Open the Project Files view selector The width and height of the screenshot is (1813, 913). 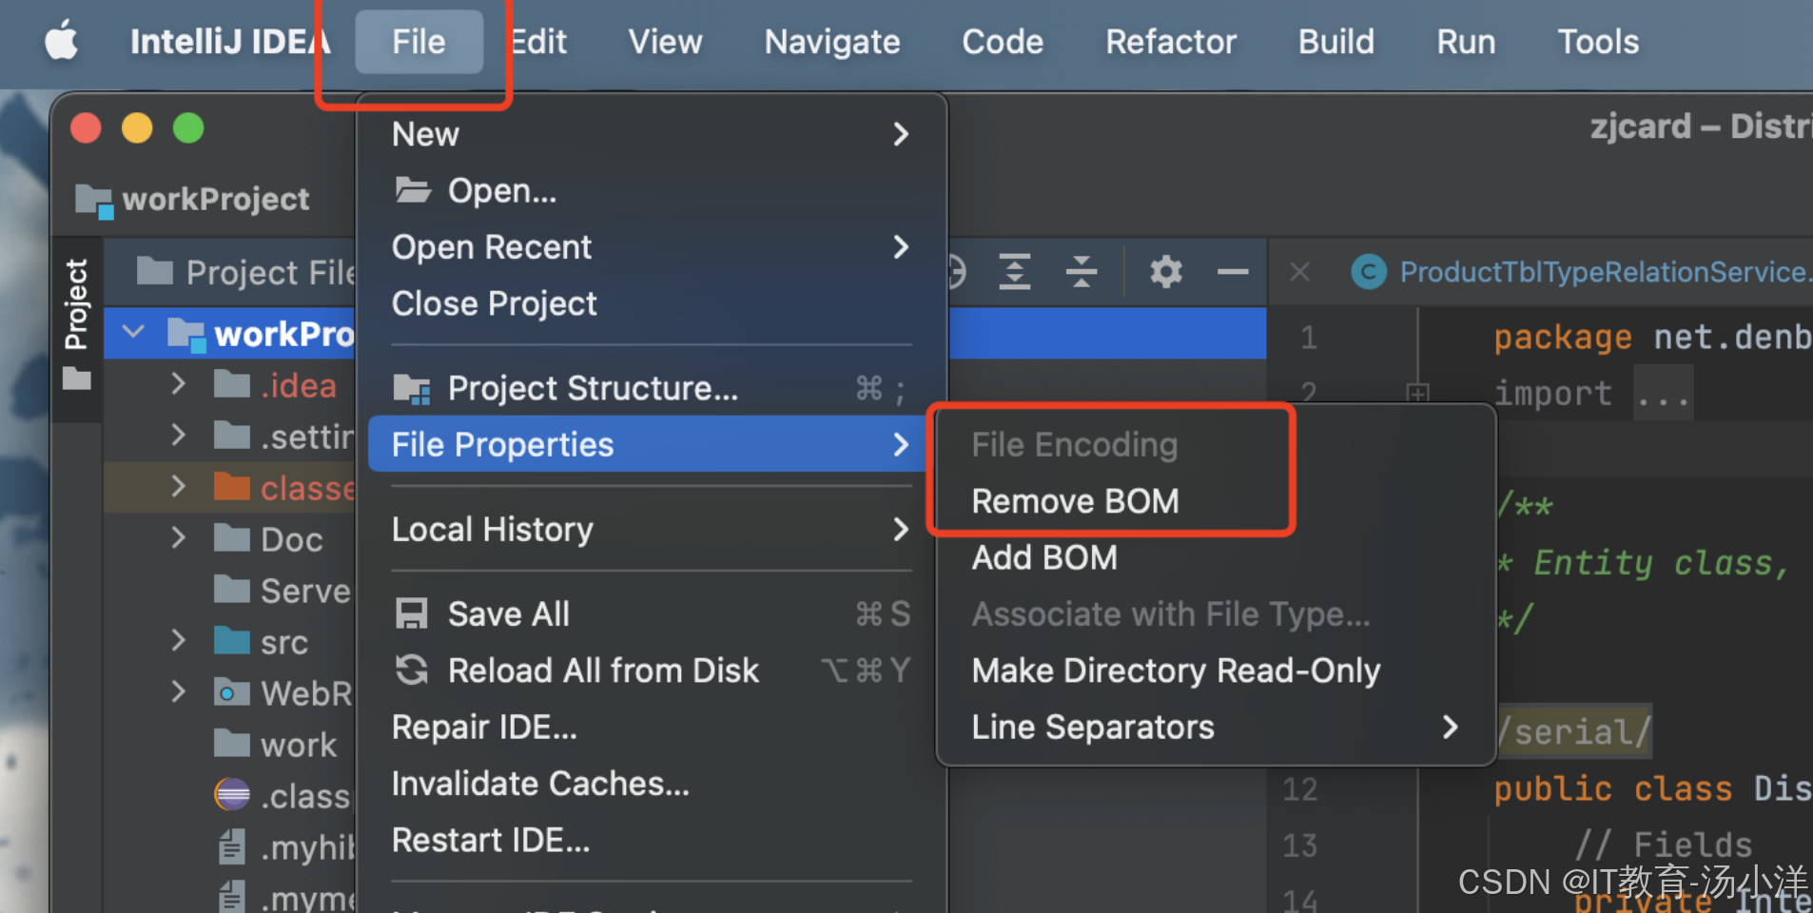pyautogui.click(x=246, y=272)
